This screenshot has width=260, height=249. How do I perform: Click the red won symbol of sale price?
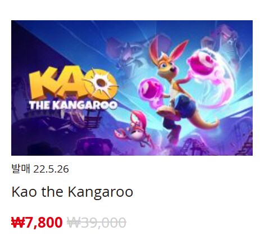pyautogui.click(x=18, y=223)
